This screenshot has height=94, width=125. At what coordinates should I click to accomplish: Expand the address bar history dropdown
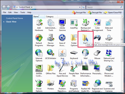click(80, 7)
